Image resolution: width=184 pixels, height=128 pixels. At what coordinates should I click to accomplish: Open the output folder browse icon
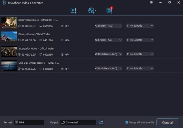(101, 122)
